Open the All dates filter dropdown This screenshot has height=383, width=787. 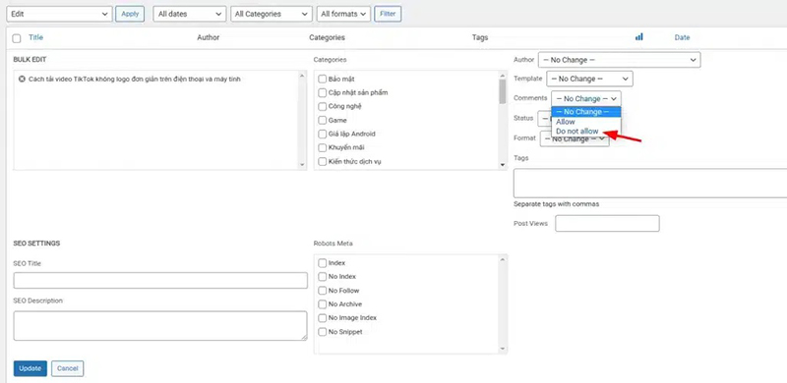(189, 14)
